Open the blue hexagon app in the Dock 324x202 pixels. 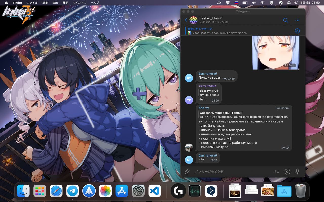pyautogui.click(x=211, y=191)
